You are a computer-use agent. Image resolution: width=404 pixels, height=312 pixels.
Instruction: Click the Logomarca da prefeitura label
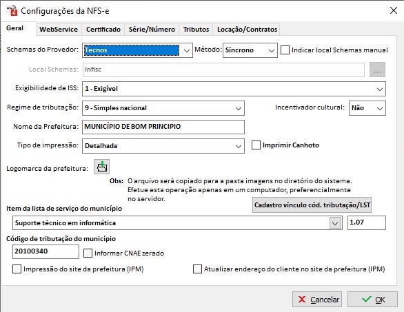pos(47,169)
